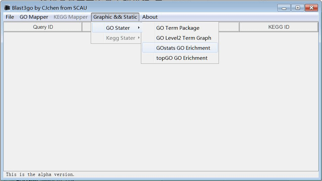Viewport: 322px width, 181px height.
Task: Choose GO Level2 Term Graph
Action: tap(180, 38)
